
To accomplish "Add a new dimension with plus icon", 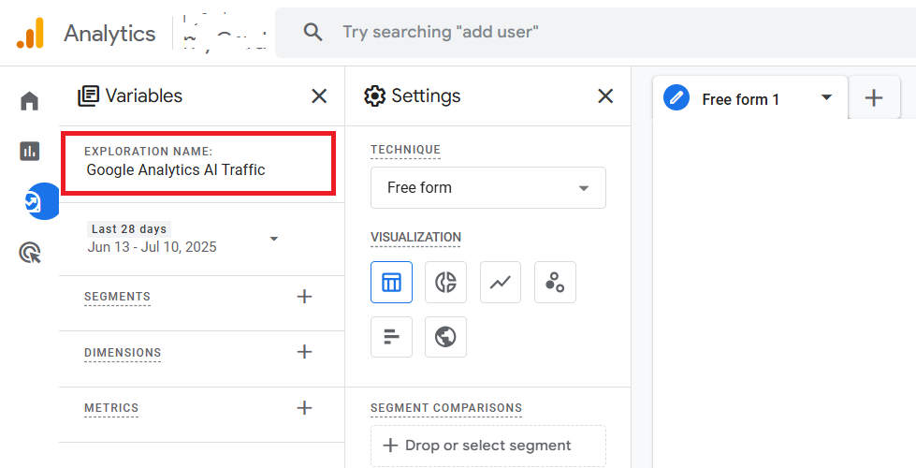I will [x=304, y=352].
